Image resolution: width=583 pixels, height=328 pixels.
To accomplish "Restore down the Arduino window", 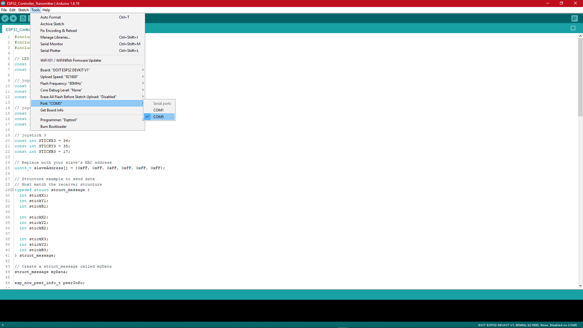I will [x=561, y=3].
